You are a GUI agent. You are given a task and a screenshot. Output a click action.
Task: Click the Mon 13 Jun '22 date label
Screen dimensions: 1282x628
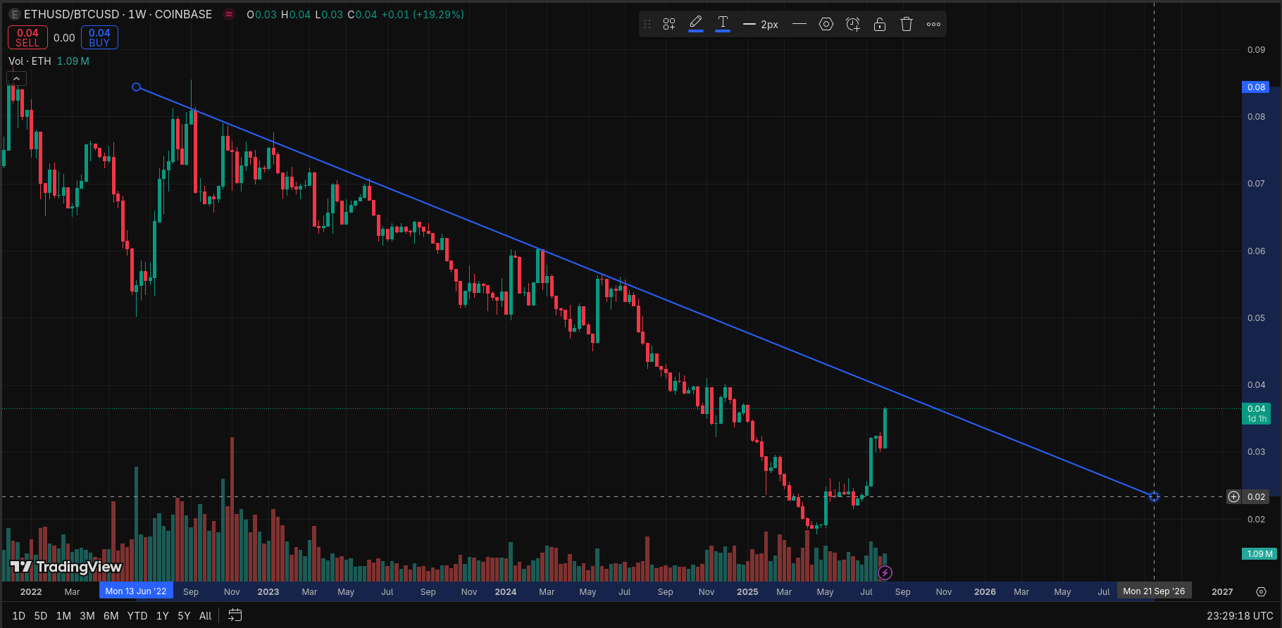[x=136, y=591]
